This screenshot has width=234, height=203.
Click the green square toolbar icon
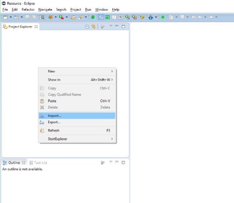163,17
